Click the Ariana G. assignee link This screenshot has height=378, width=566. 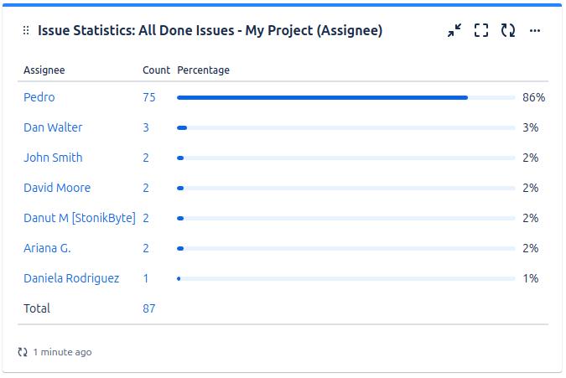(47, 249)
